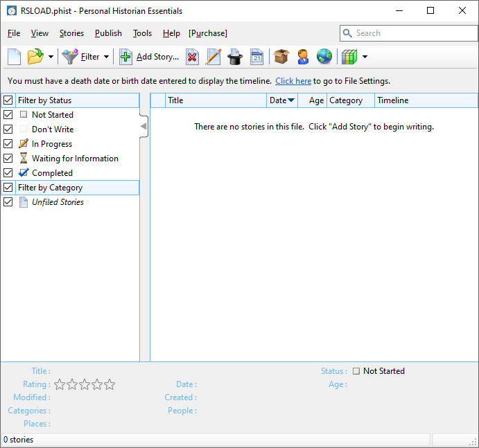479x448 pixels.
Task: Click the Add Story button
Action: coord(149,57)
